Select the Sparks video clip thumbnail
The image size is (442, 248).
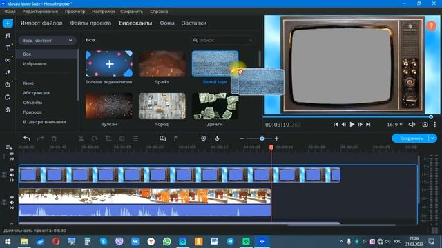tap(162, 64)
